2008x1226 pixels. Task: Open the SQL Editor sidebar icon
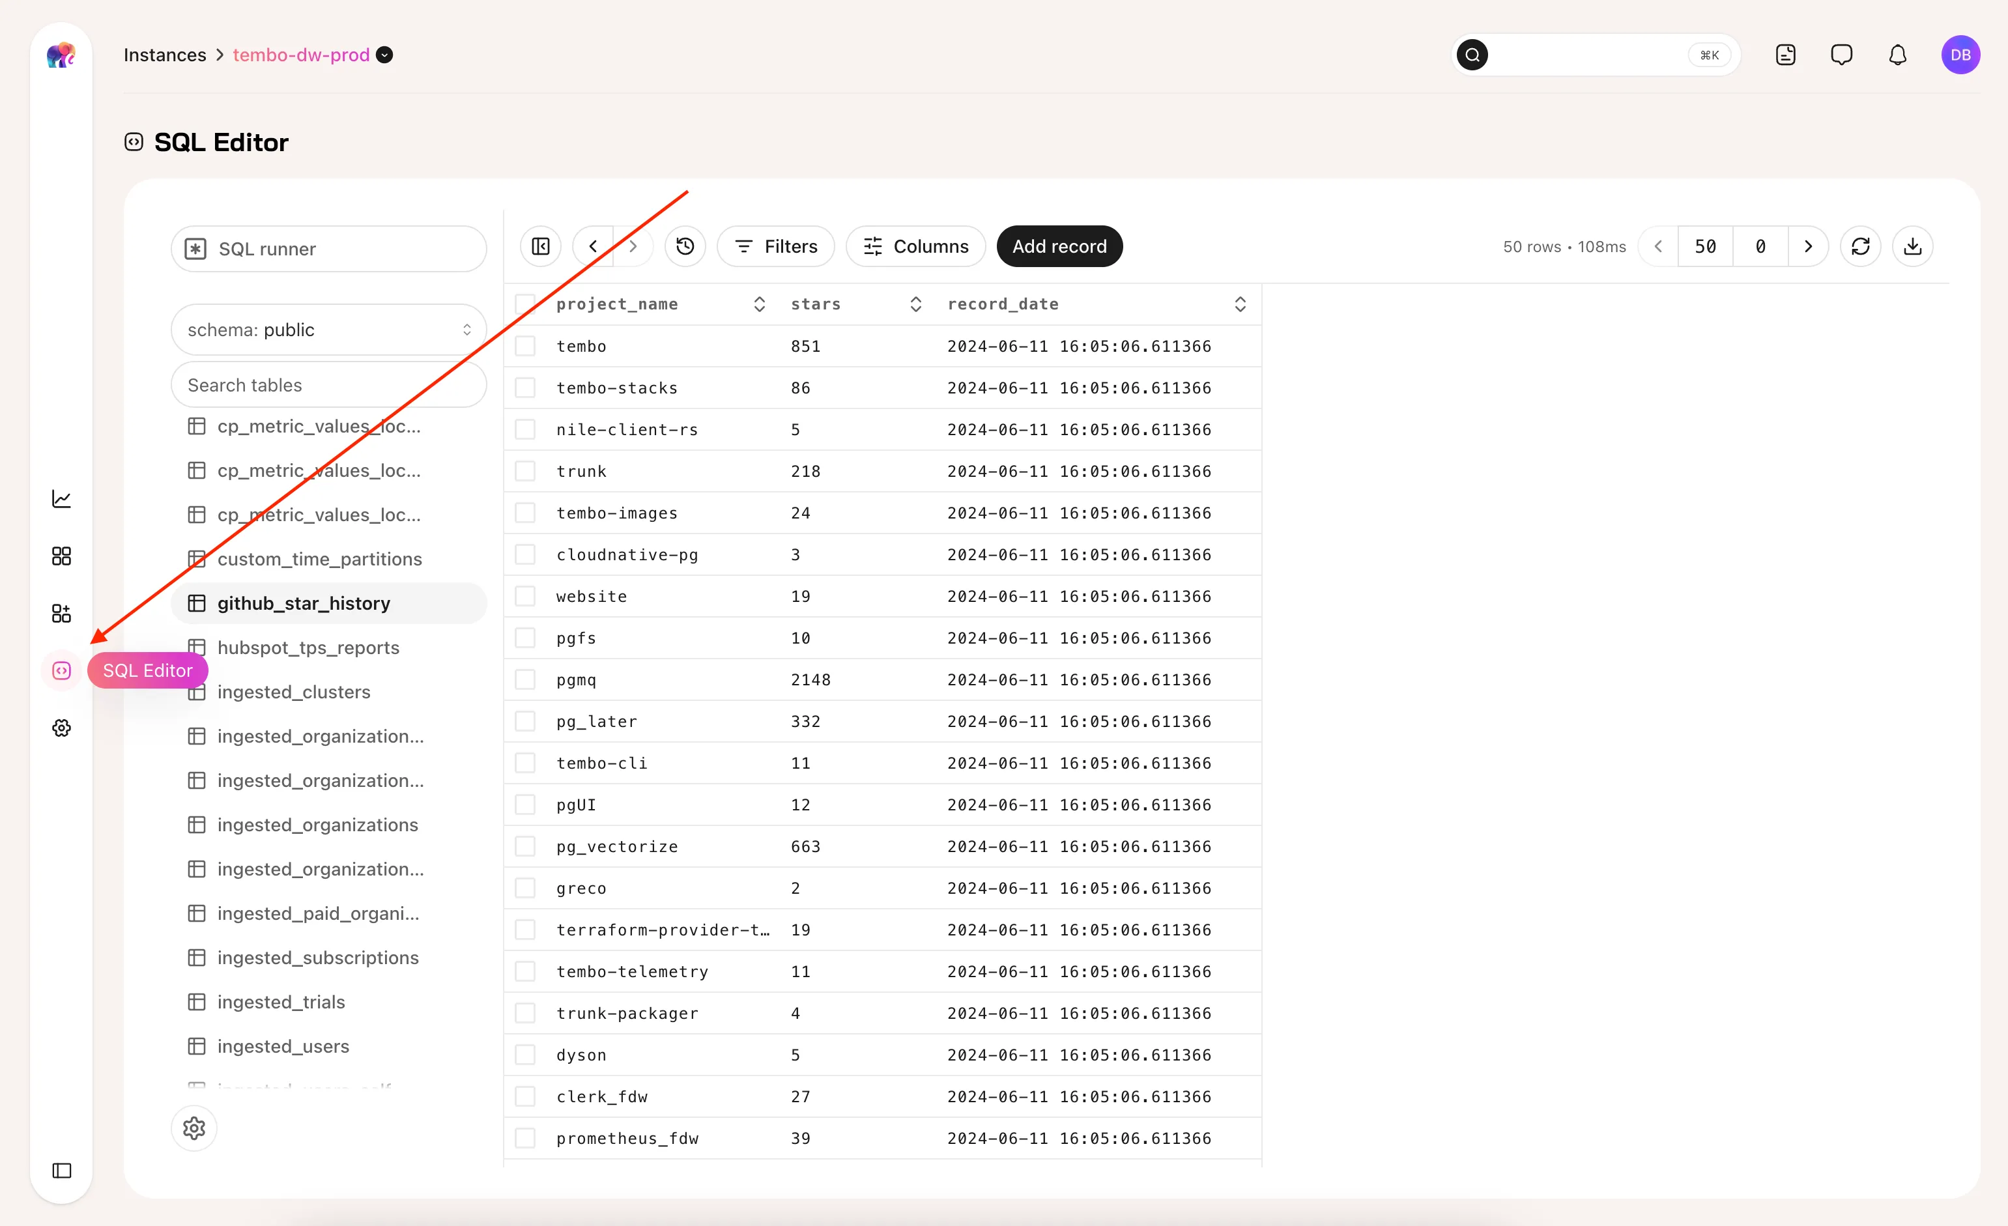[61, 670]
